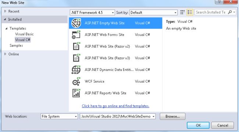
Task: Expand the Online section
Action: click(5, 54)
